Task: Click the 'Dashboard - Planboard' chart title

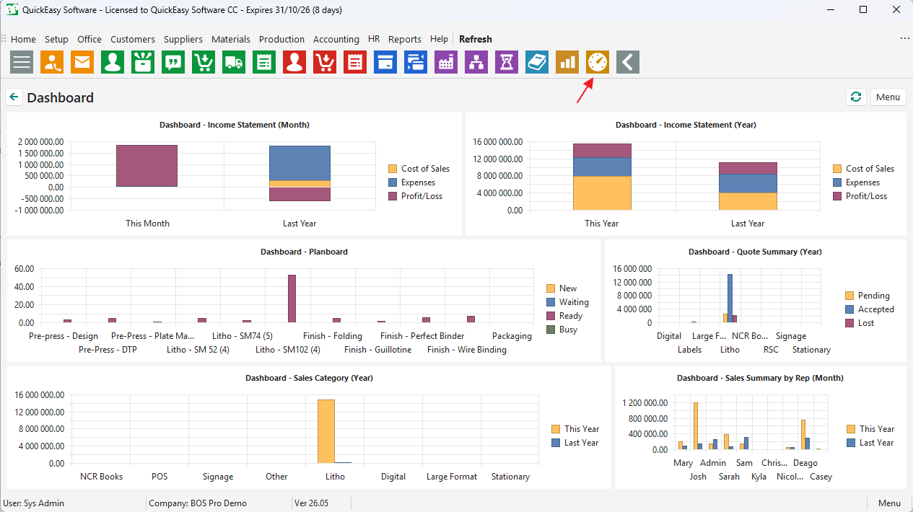Action: (304, 252)
